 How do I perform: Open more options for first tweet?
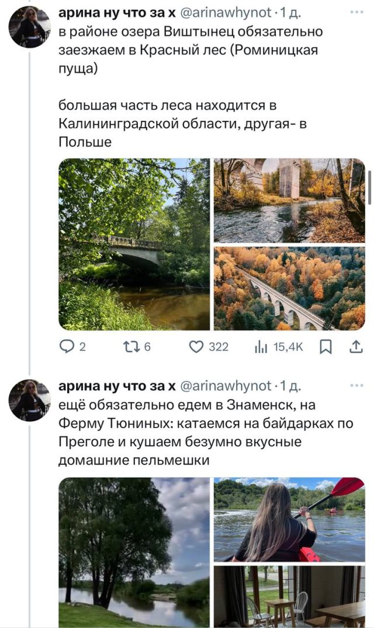point(355,12)
